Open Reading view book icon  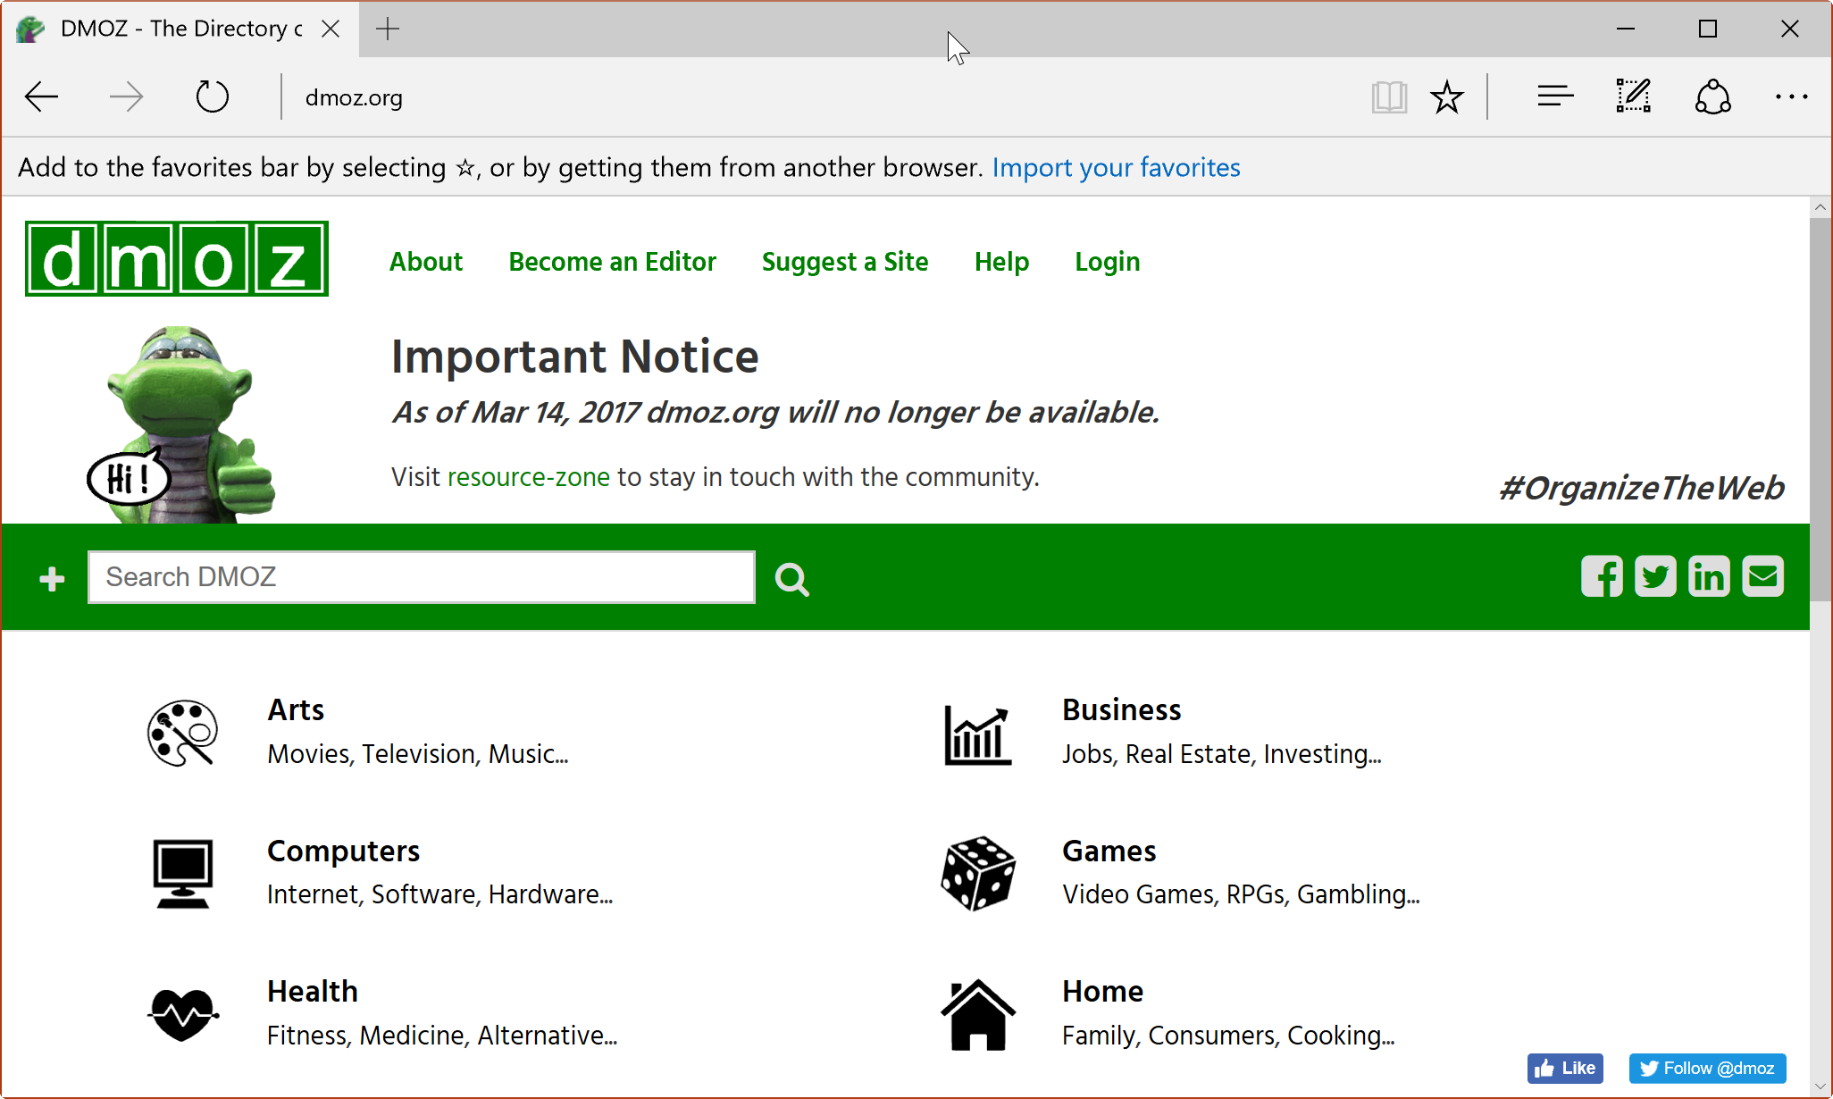1389,96
